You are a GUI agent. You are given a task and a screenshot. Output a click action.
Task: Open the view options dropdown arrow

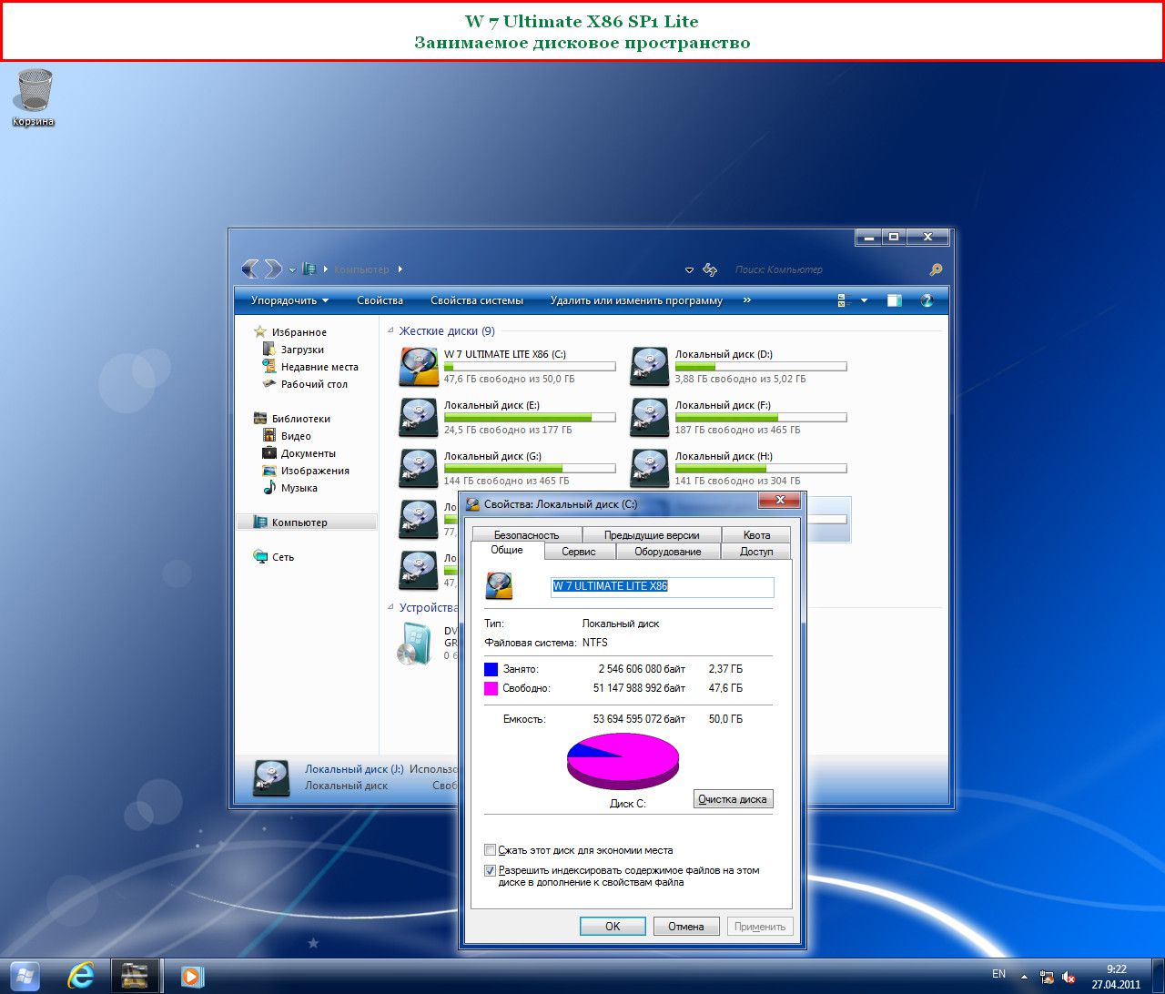pyautogui.click(x=864, y=300)
